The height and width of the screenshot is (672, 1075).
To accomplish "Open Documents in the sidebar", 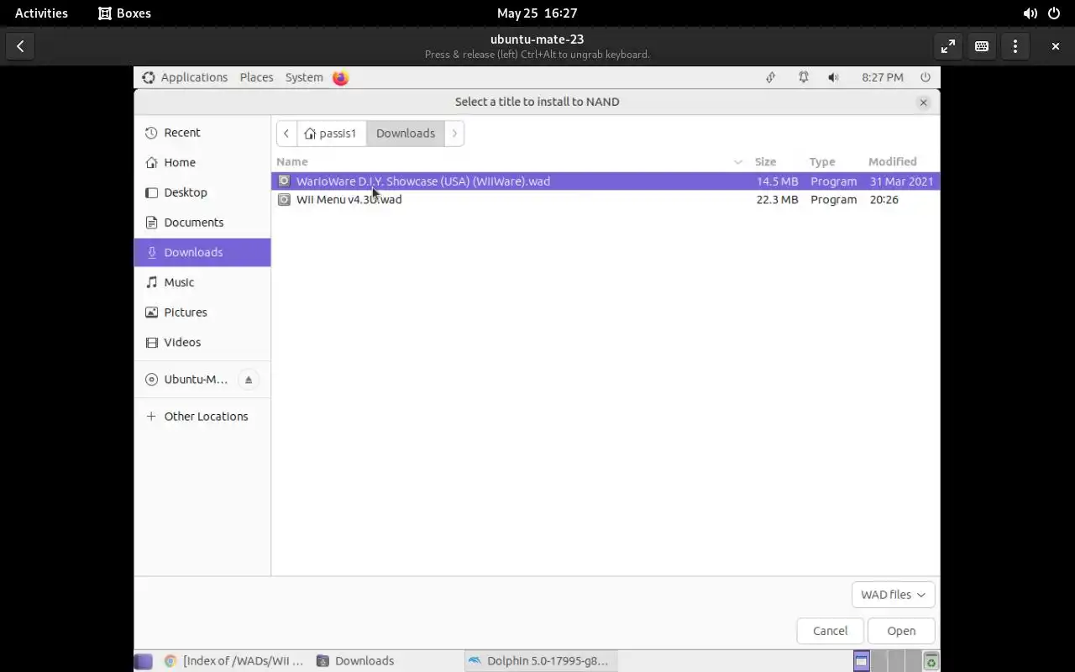I will [202, 223].
